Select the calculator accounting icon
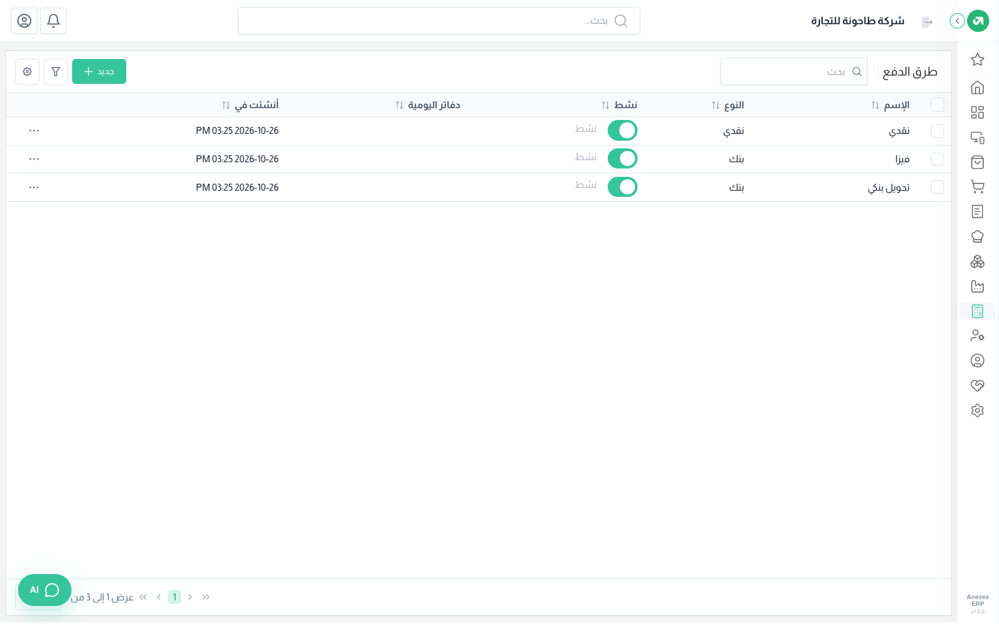This screenshot has height=624, width=999. (x=977, y=311)
